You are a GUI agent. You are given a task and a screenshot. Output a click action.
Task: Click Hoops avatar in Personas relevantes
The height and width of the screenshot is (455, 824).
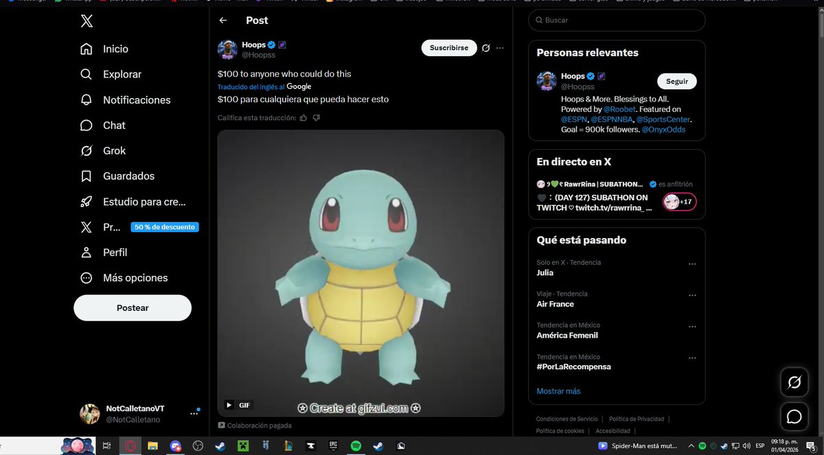click(547, 81)
